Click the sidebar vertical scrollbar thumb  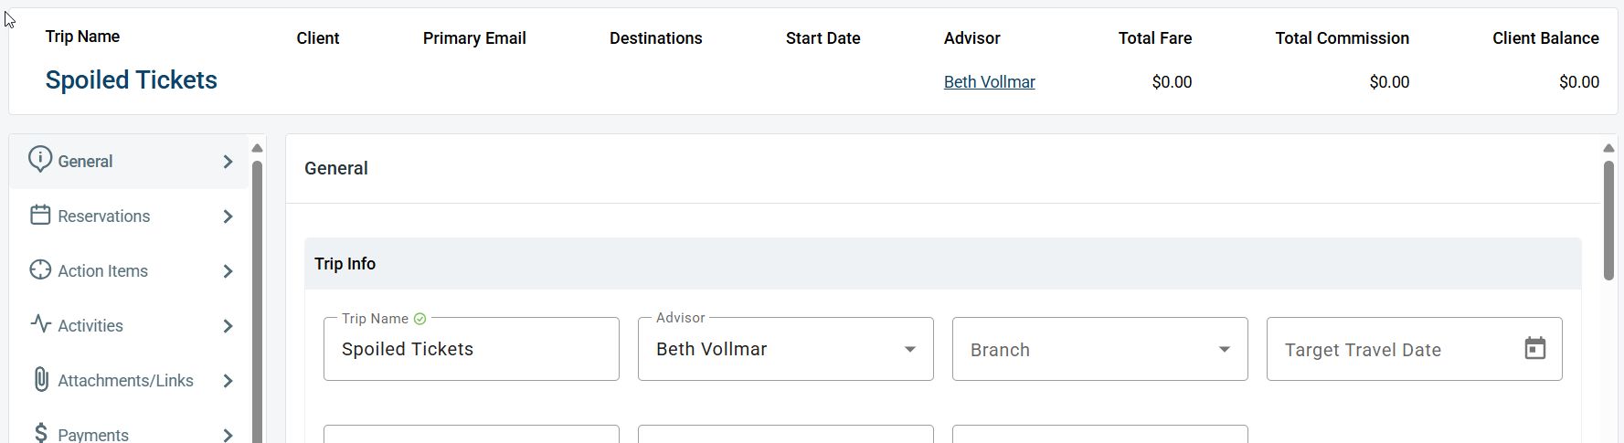[257, 301]
